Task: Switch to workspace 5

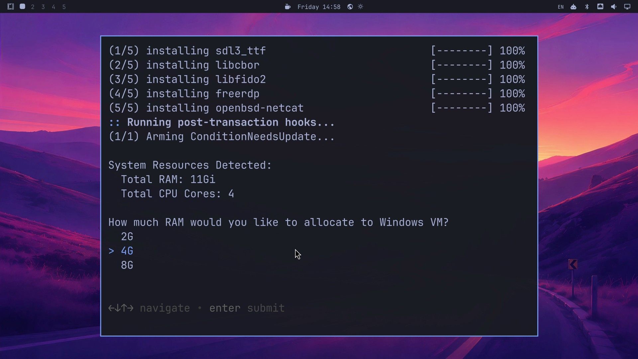Action: (x=64, y=7)
